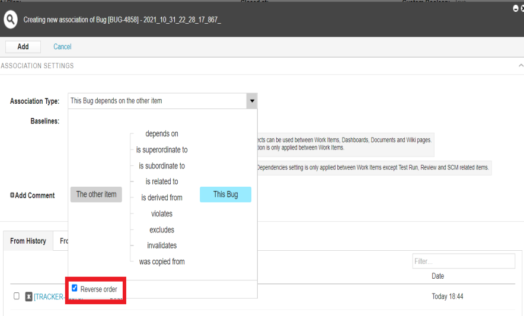The height and width of the screenshot is (316, 524).
Task: Switch to the From History tab
Action: (x=28, y=241)
